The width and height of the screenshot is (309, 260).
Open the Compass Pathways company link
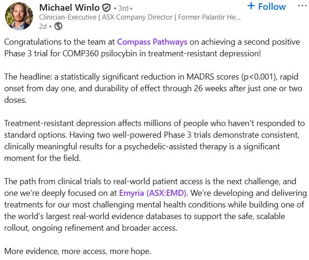point(152,42)
